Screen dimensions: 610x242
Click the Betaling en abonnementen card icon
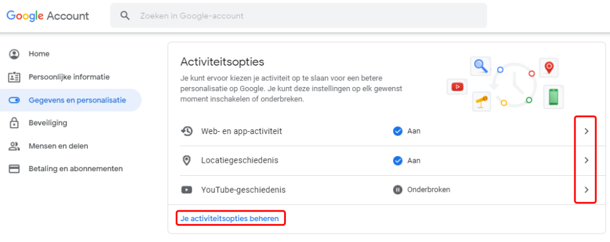pos(14,169)
